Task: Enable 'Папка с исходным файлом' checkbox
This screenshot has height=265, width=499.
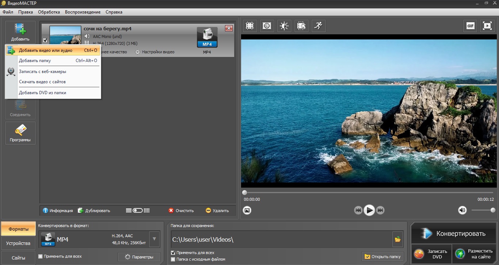Action: (173, 259)
